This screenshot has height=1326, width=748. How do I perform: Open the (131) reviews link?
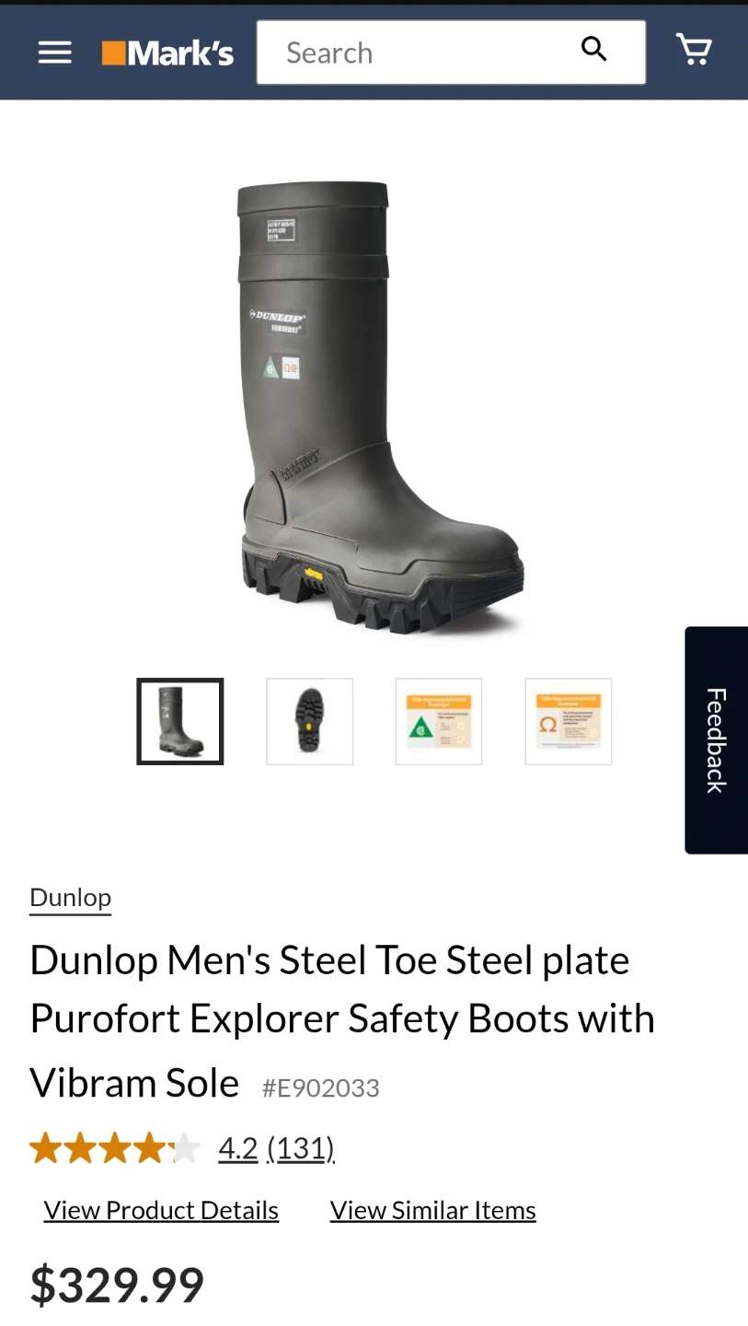[301, 1148]
